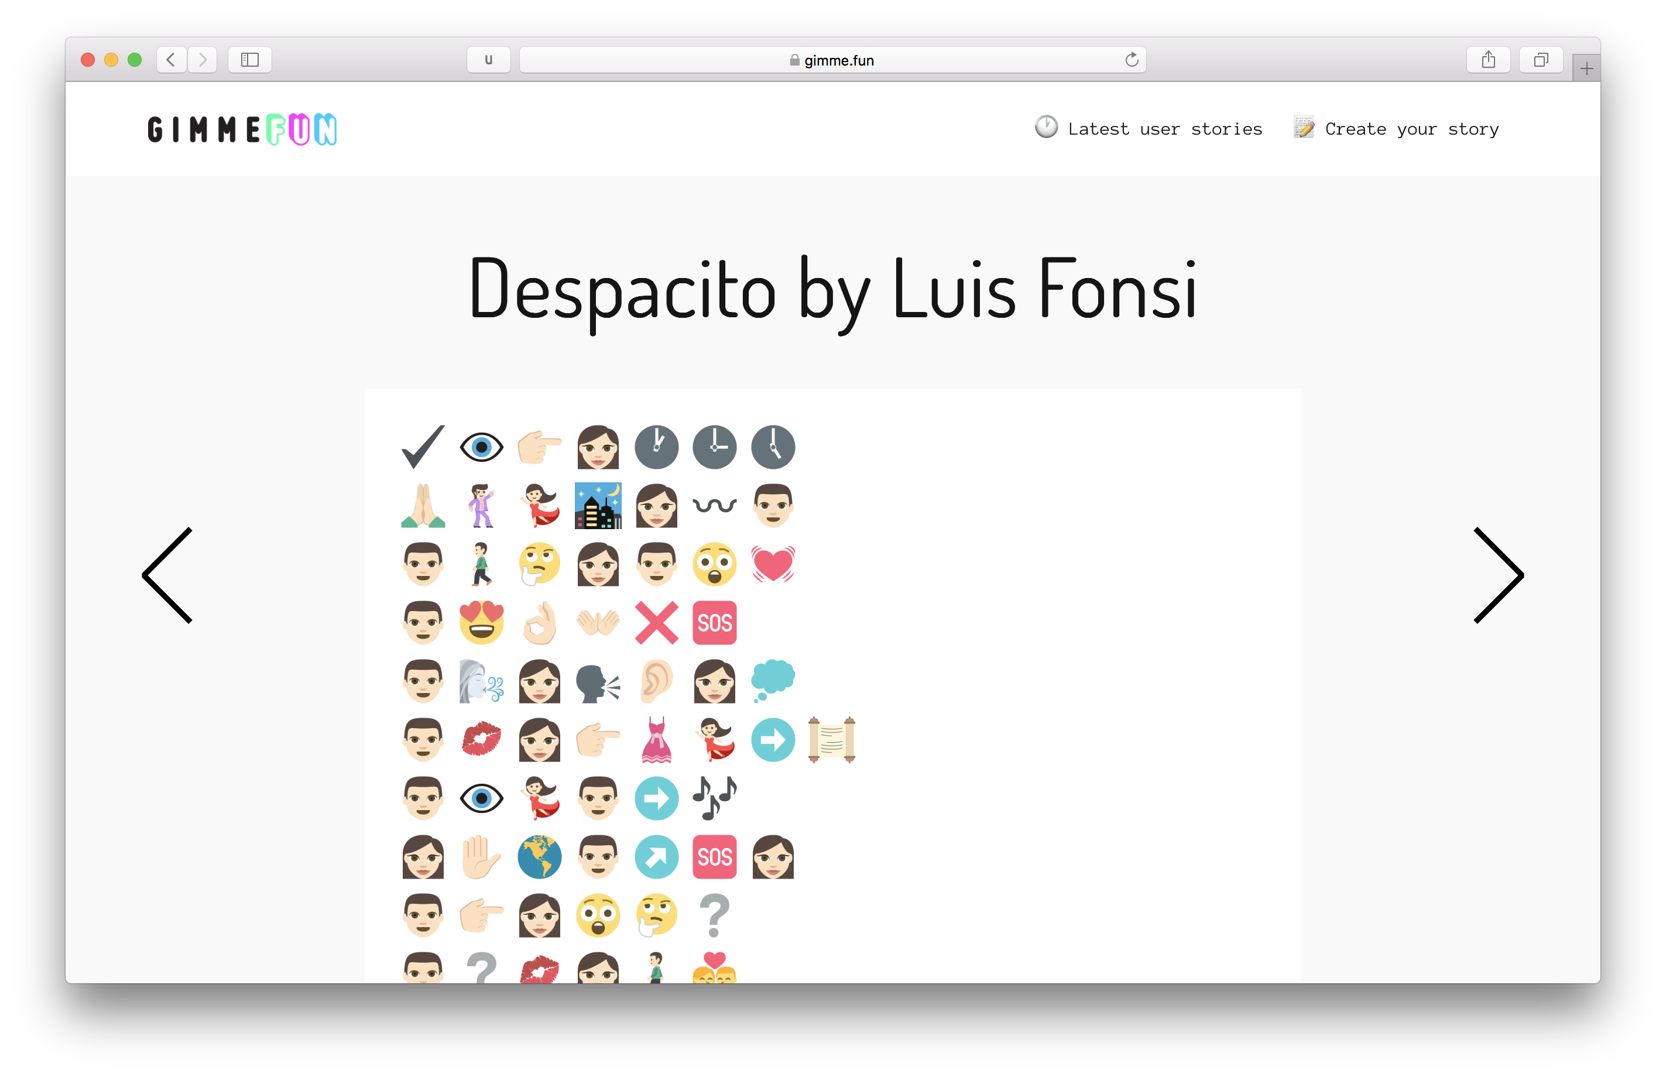1666x1077 pixels.
Task: Click the night cityscape emoji
Action: click(598, 505)
